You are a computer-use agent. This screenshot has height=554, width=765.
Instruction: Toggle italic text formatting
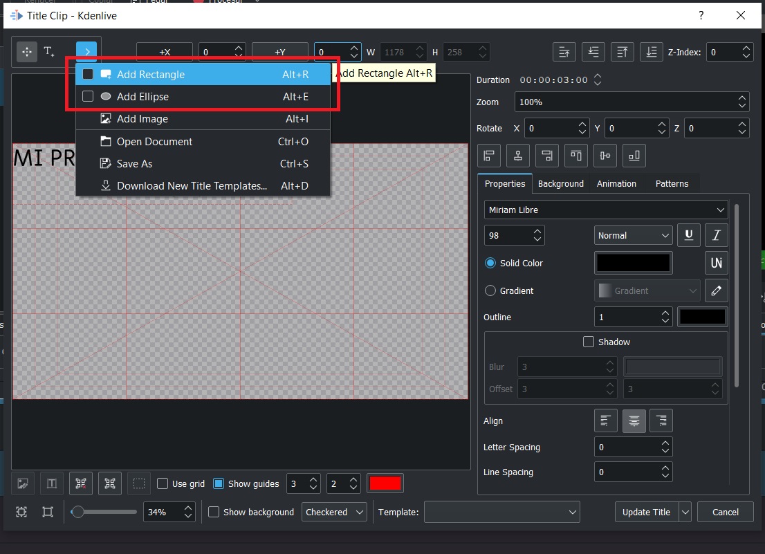[x=717, y=235]
